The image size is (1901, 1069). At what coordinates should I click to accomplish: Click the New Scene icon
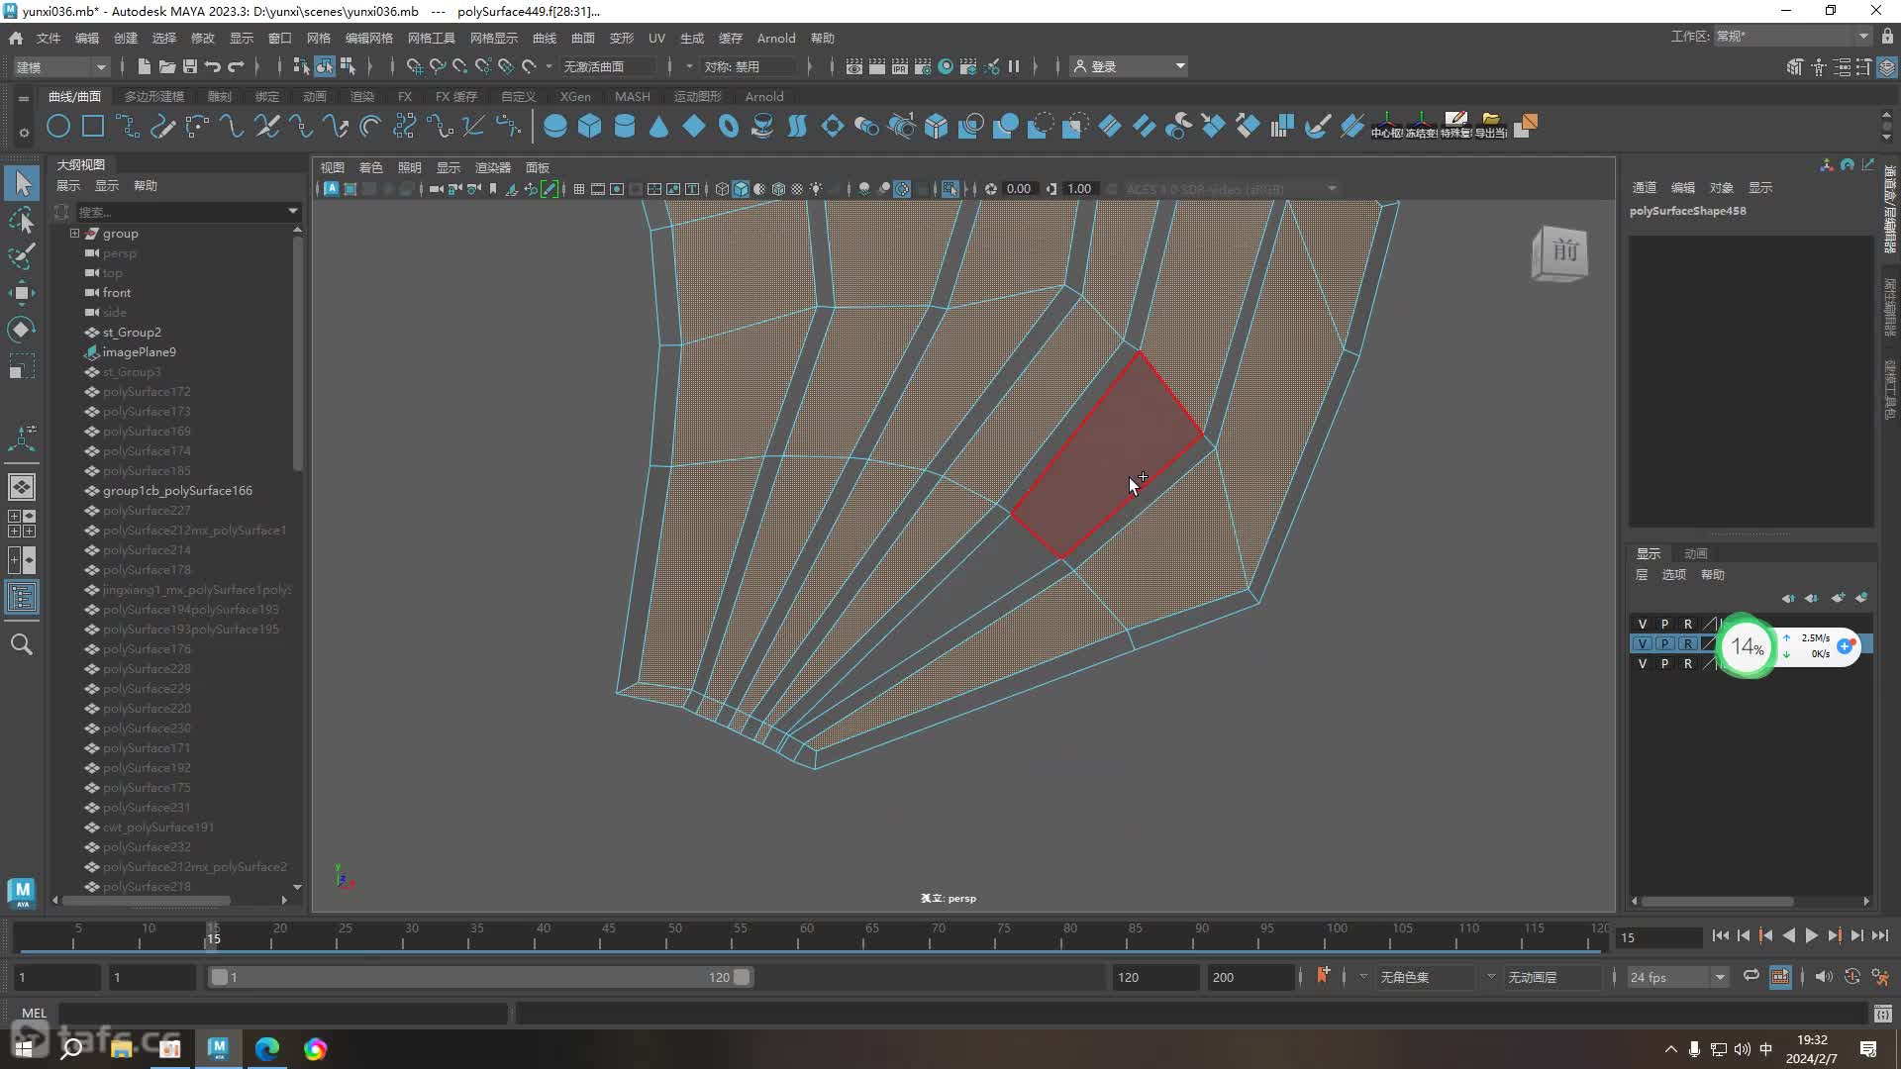click(144, 66)
